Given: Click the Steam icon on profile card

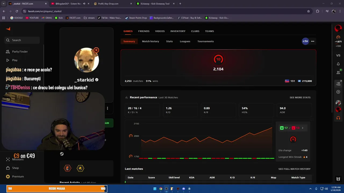Looking at the screenshot, I should pyautogui.click(x=62, y=154).
